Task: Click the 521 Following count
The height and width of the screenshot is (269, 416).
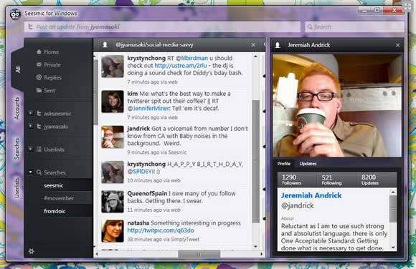Action: (x=331, y=180)
